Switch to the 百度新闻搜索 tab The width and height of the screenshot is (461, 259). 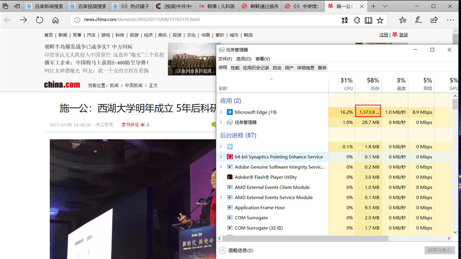(x=45, y=6)
